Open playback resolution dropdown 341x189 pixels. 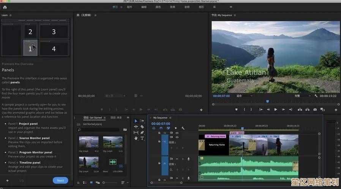(302, 96)
